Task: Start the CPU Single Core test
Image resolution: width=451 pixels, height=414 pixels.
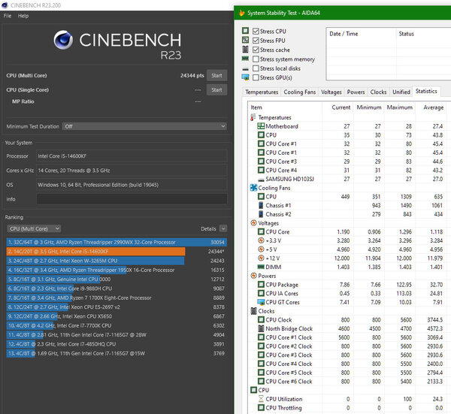Action: (216, 90)
